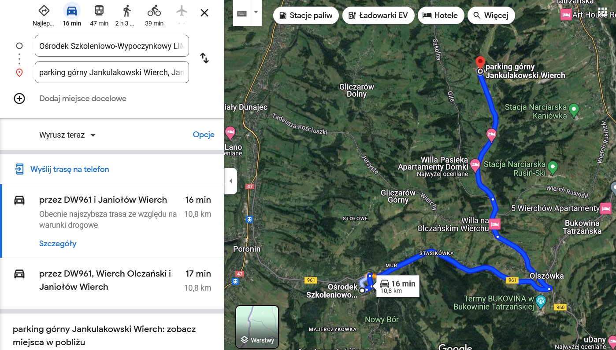Open Opcje route options

point(204,135)
